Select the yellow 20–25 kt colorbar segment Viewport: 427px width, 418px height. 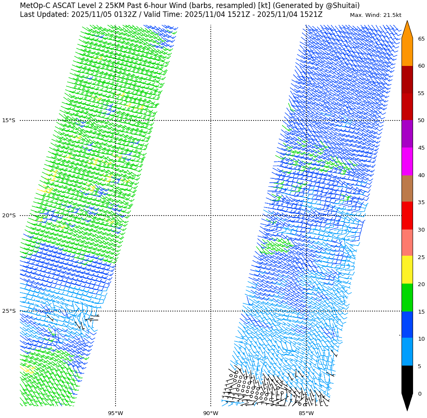pyautogui.click(x=407, y=270)
